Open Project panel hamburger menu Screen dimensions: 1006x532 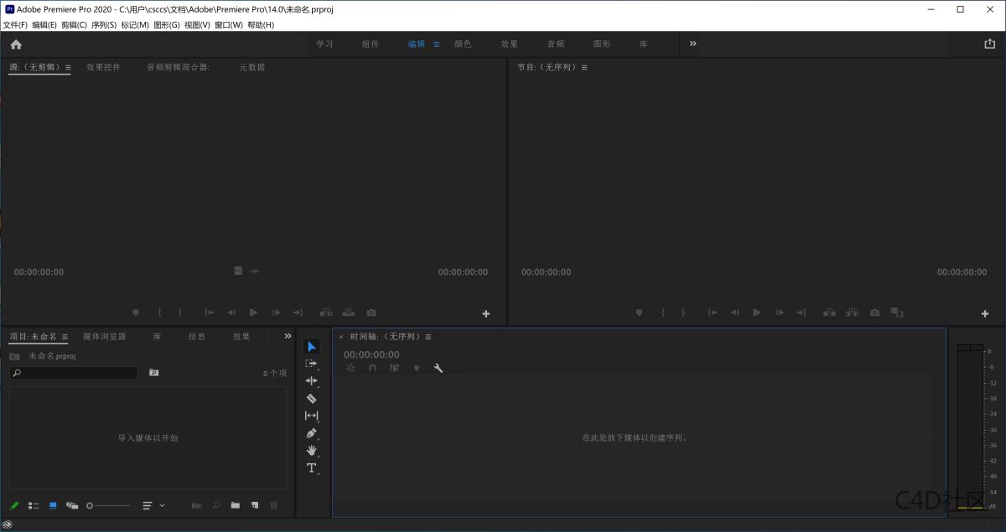point(65,337)
